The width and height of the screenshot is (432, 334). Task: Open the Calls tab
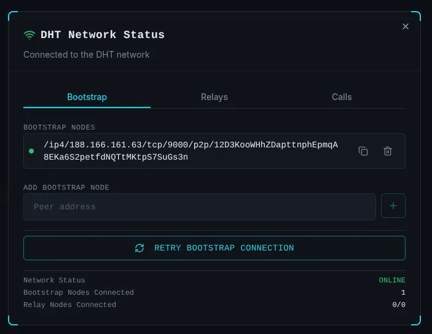(342, 97)
